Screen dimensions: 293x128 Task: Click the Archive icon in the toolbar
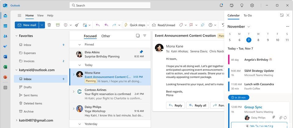tap(58, 25)
